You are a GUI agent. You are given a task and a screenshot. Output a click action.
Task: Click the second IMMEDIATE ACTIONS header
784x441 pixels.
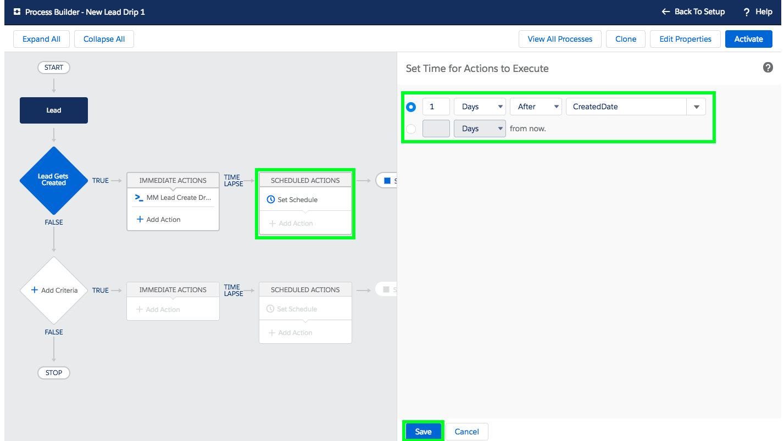(x=173, y=289)
